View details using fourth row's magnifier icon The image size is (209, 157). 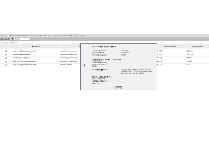click(6, 61)
